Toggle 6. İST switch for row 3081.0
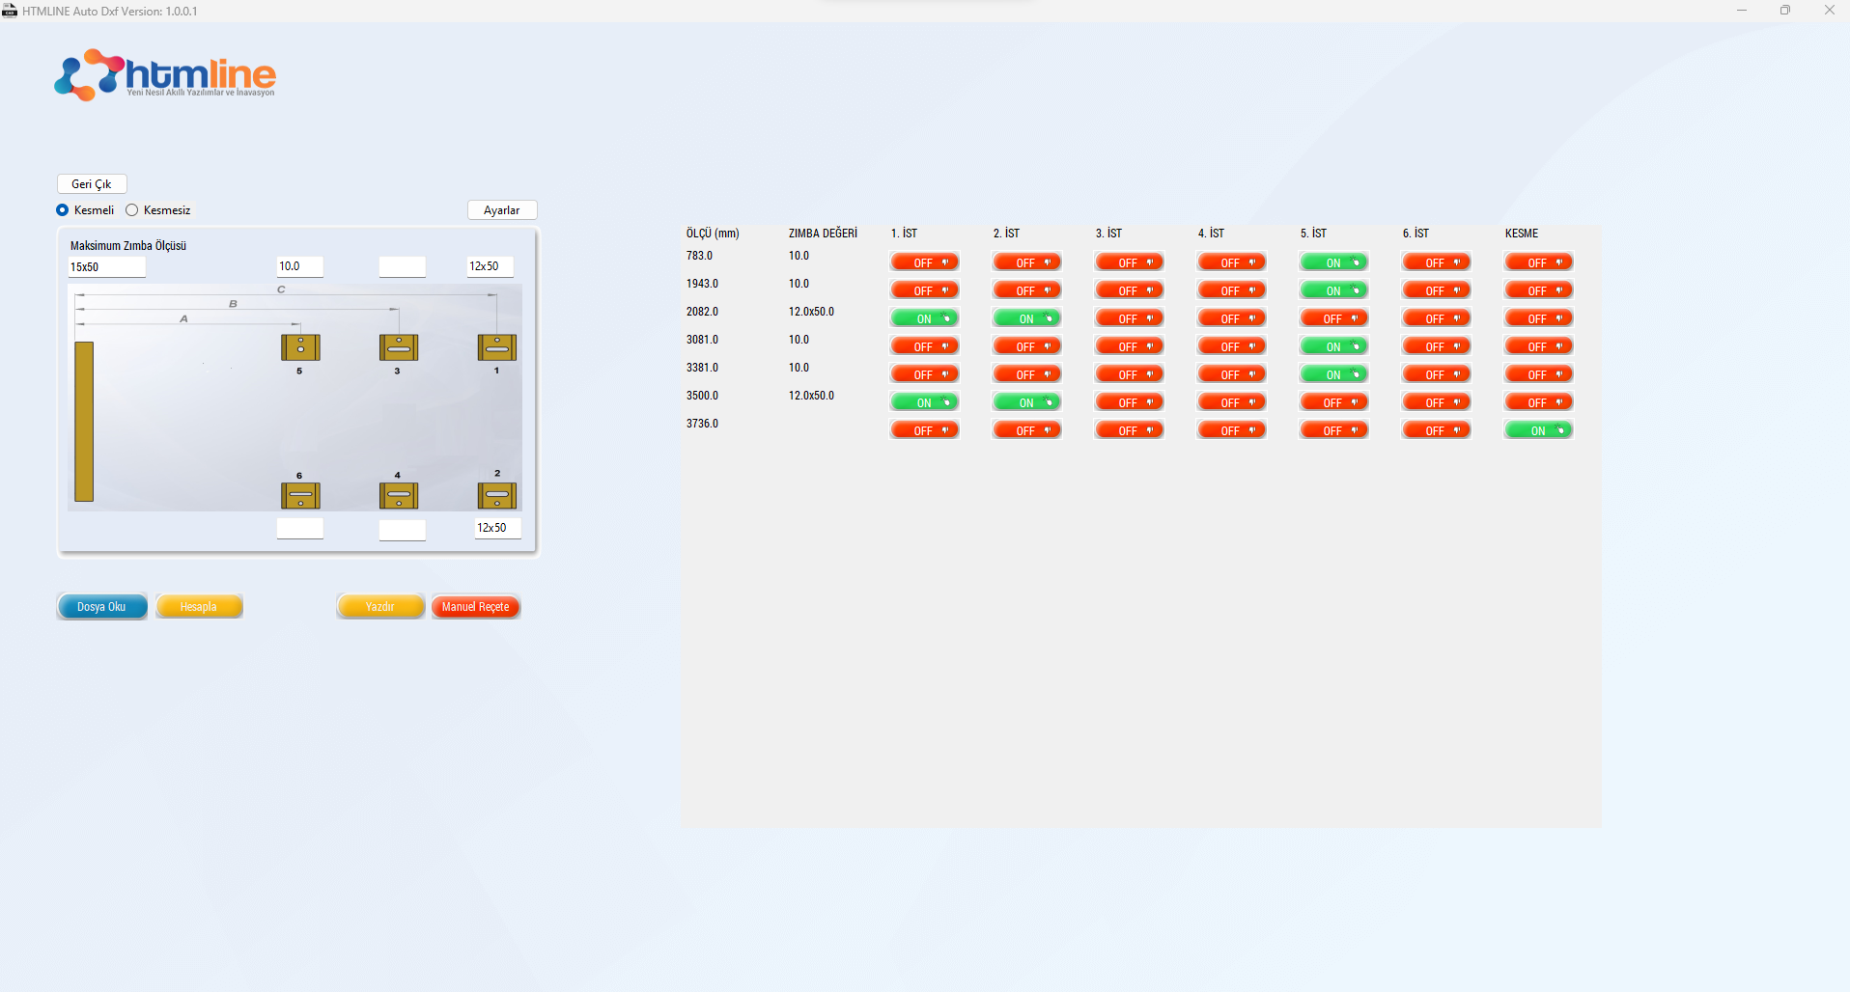 pos(1436,346)
